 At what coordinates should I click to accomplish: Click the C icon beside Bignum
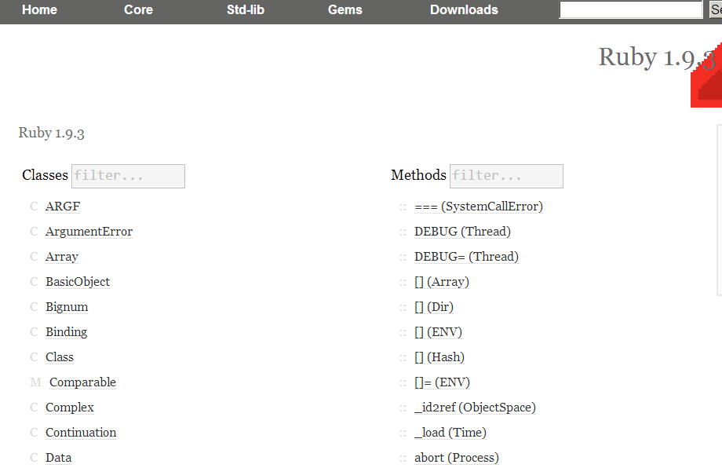(34, 307)
